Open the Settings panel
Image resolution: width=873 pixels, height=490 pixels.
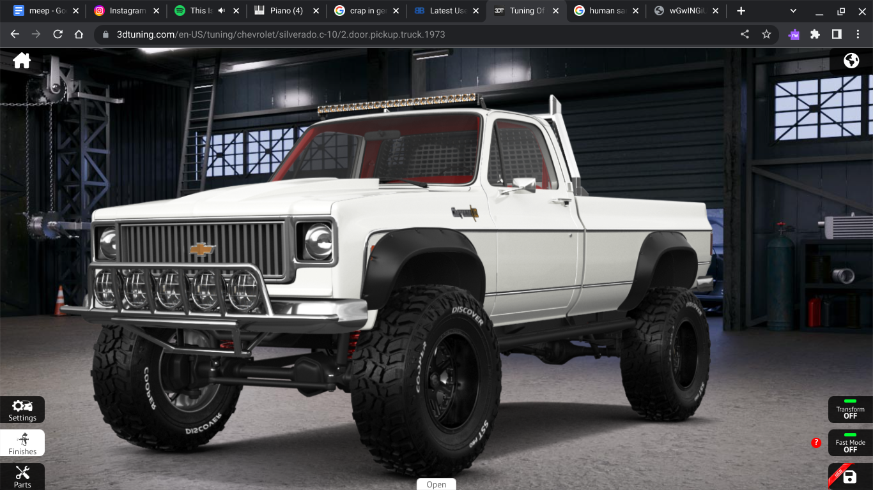[22, 410]
